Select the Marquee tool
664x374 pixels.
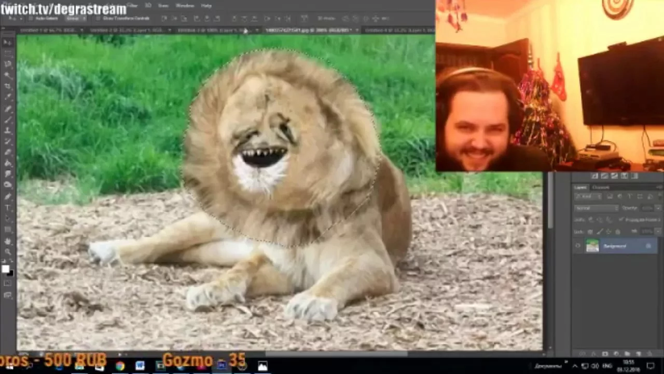pyautogui.click(x=8, y=53)
